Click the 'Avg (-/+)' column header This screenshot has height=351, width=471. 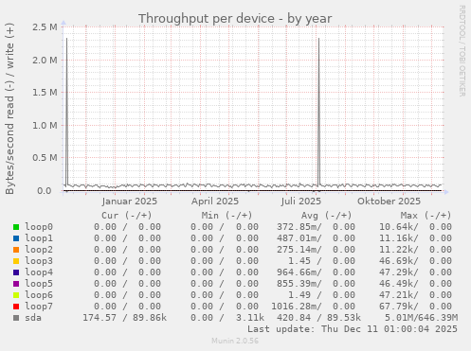click(326, 216)
